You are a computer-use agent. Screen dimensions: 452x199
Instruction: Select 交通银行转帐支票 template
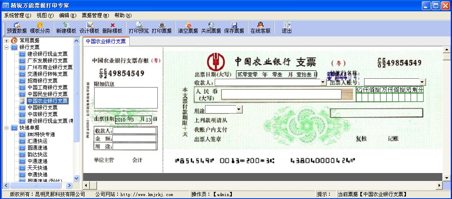tap(48, 74)
